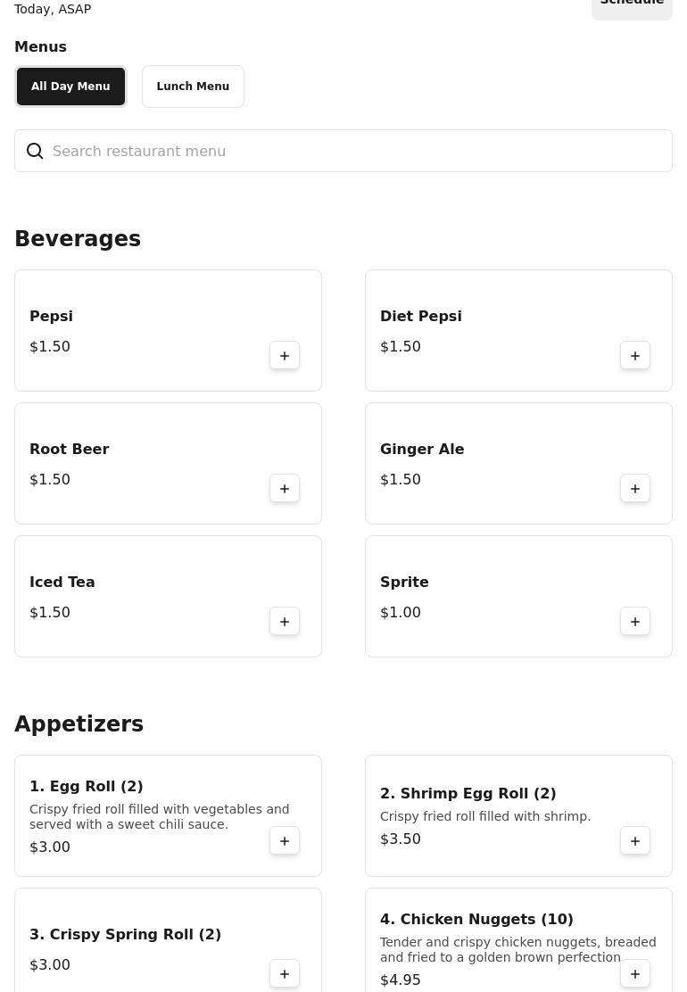
Task: Click the plus icon for Root Beer
Action: (x=285, y=489)
